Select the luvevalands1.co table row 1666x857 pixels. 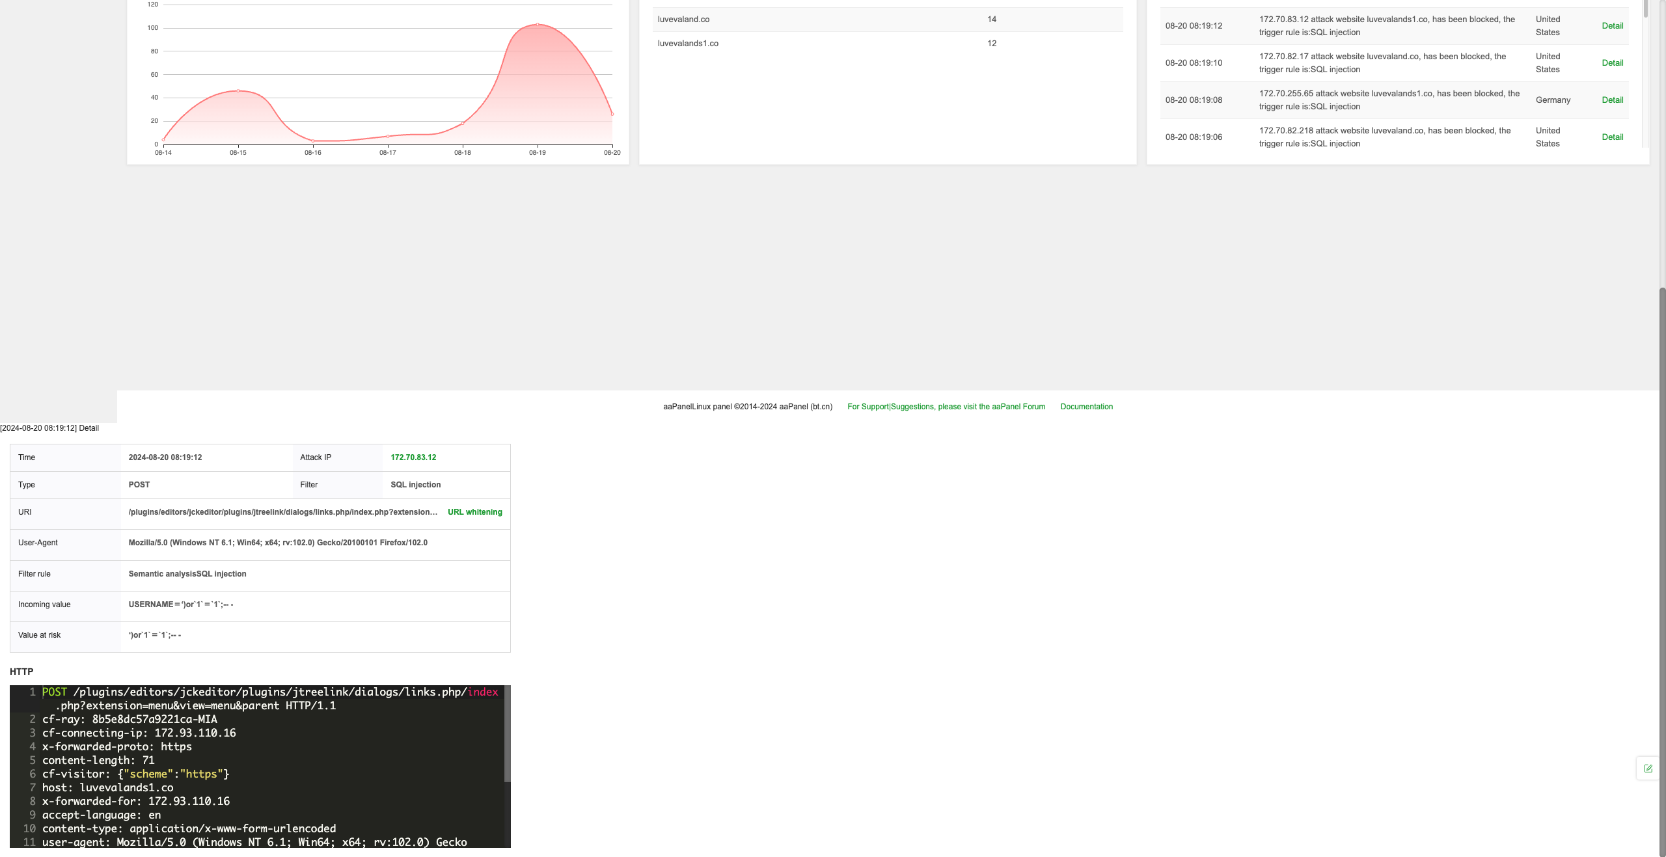887,44
